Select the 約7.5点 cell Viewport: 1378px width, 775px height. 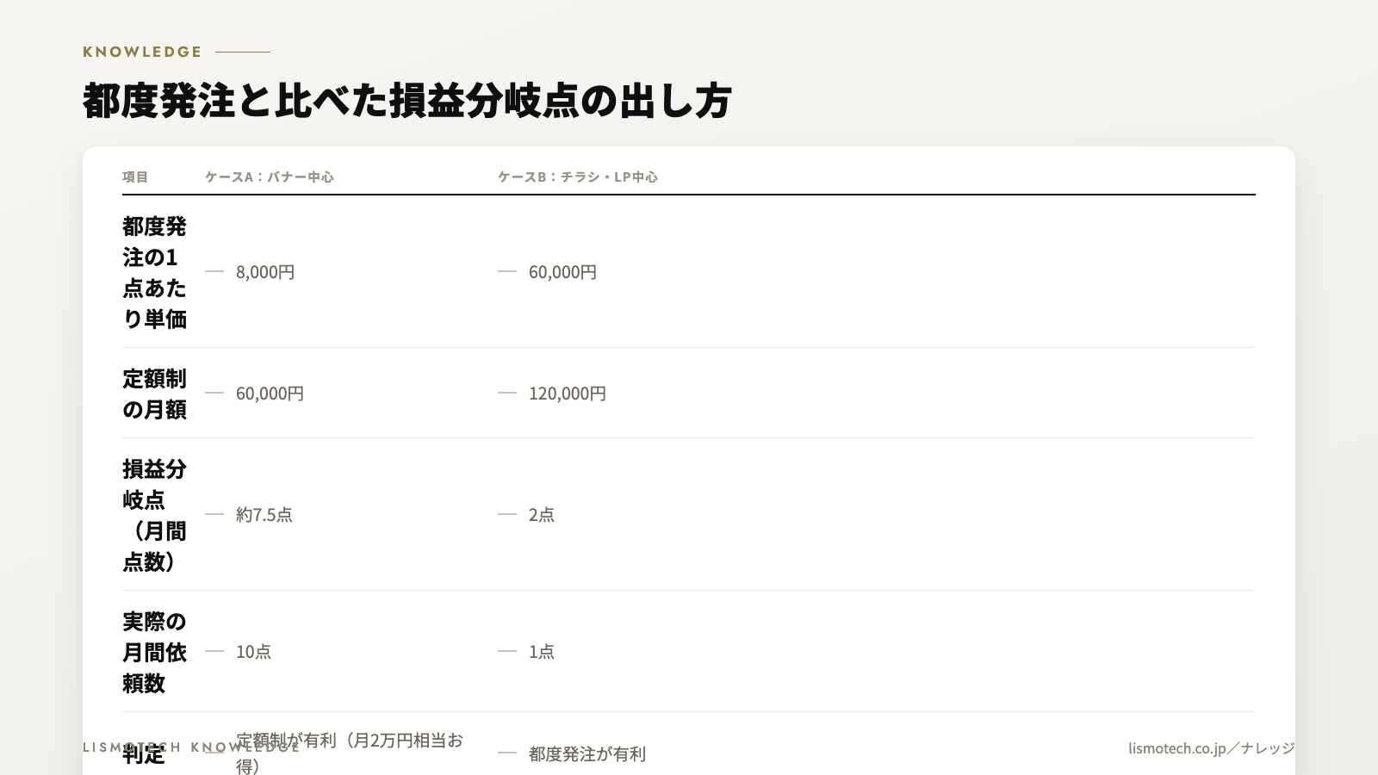pyautogui.click(x=264, y=515)
